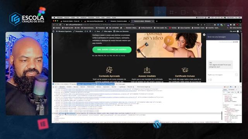Click the admin bar search magnifier icon
Screen dimensions: 248x139
coord(241,31)
